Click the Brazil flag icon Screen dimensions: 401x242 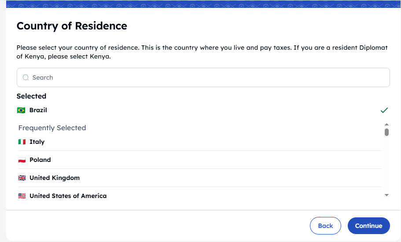tap(21, 110)
